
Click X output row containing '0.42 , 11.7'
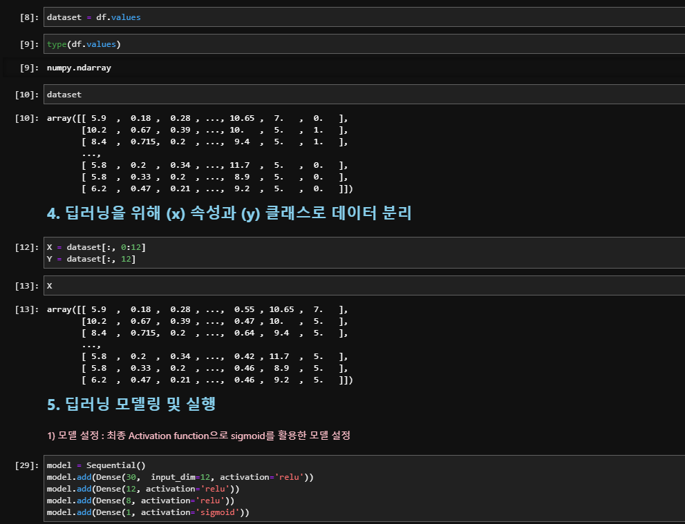214,356
